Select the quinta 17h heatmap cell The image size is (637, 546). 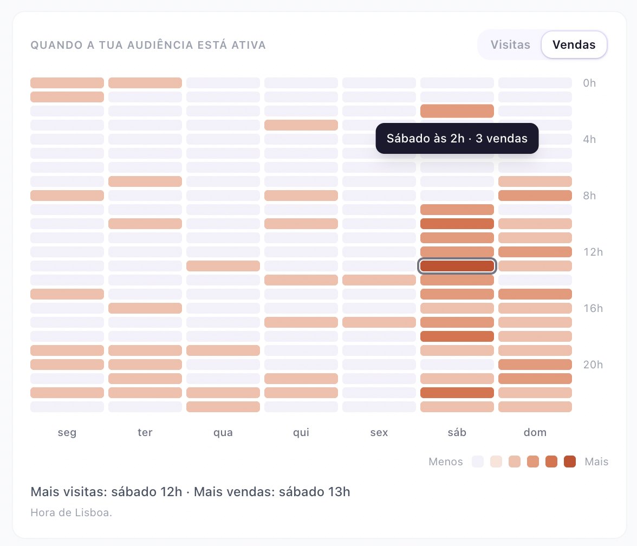(301, 322)
